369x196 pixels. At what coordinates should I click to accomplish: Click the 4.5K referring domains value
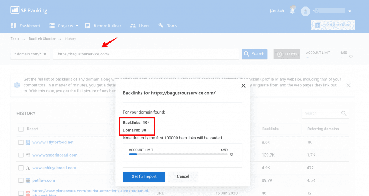(311, 180)
